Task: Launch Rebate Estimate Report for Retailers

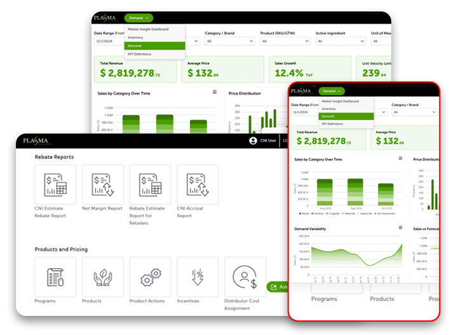Action: pos(150,184)
